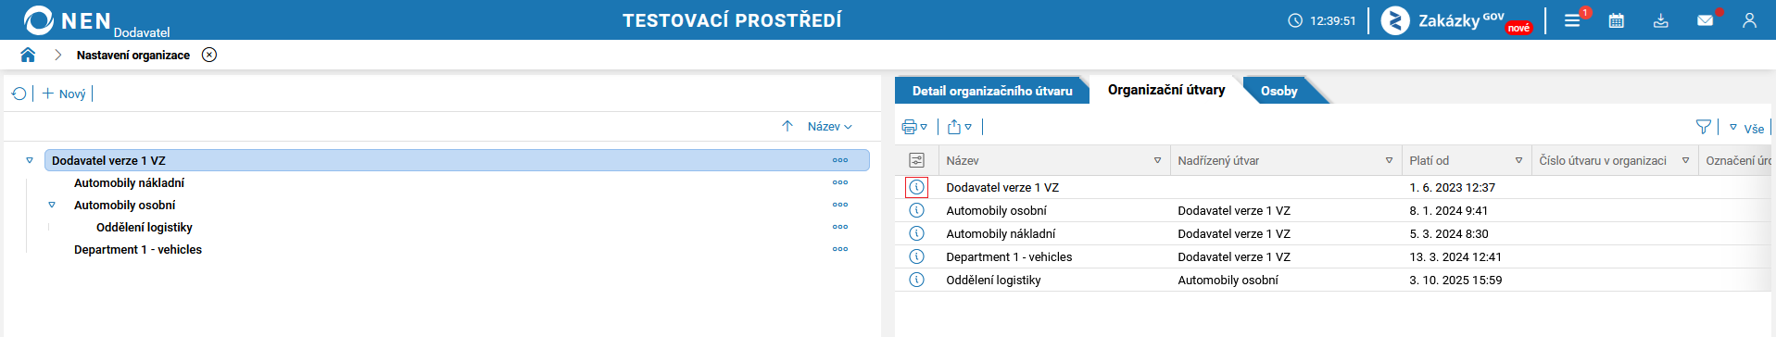Open the export options dropdown
This screenshot has width=1776, height=337.
point(960,127)
